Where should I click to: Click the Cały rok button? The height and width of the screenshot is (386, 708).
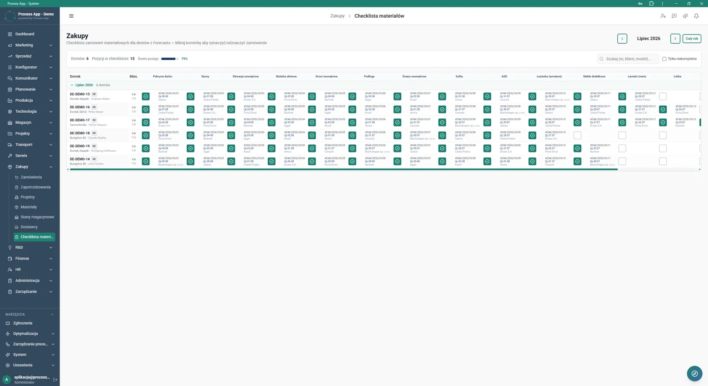tap(692, 38)
